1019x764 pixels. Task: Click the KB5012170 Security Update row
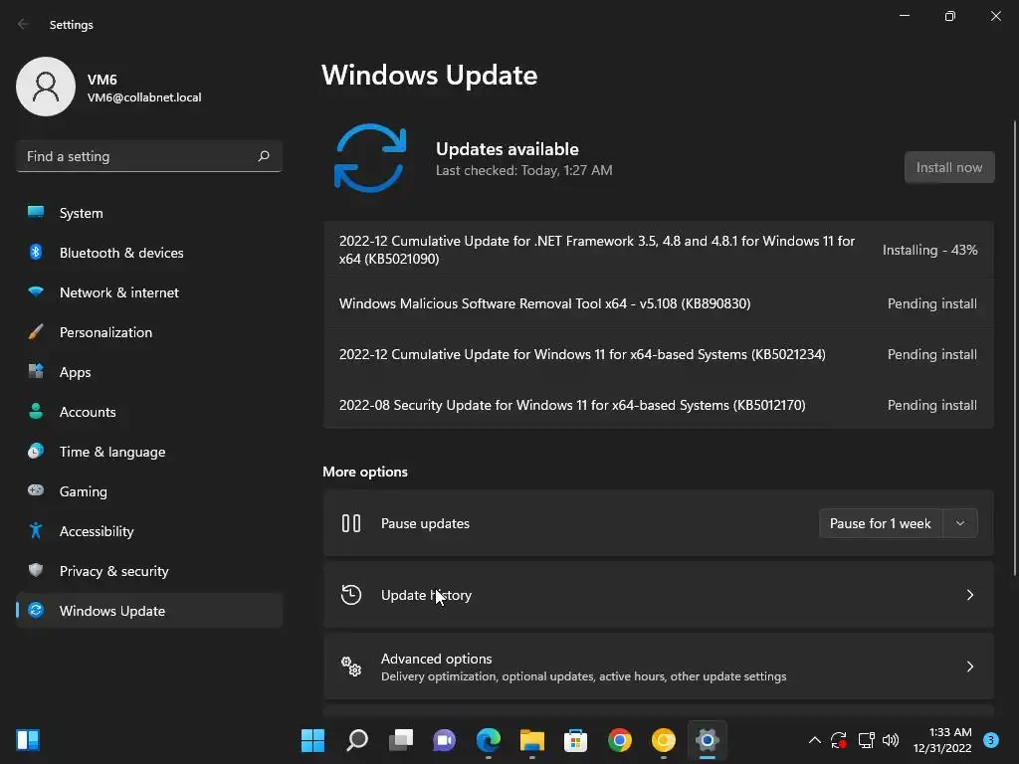659,405
